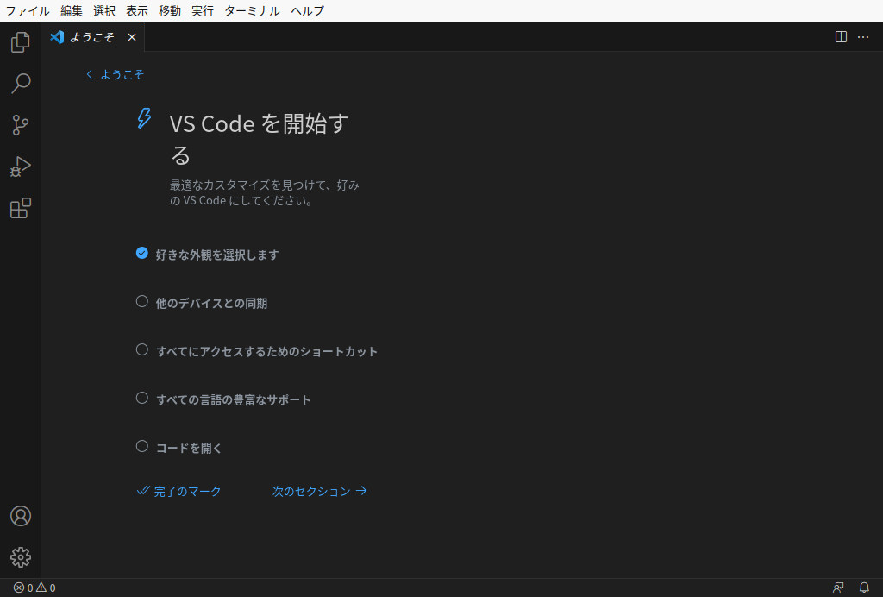
Task: Expand the すべてにアクセスするためのショートカット step
Action: (267, 352)
